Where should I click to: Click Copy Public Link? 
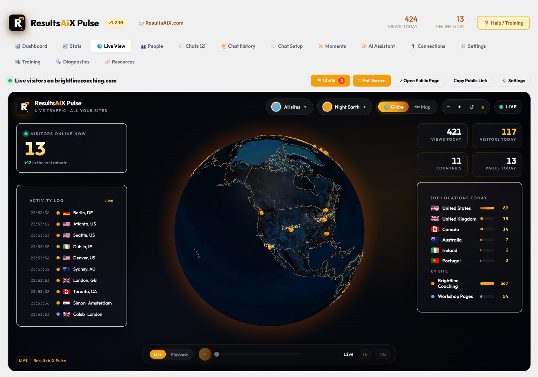[x=470, y=81]
